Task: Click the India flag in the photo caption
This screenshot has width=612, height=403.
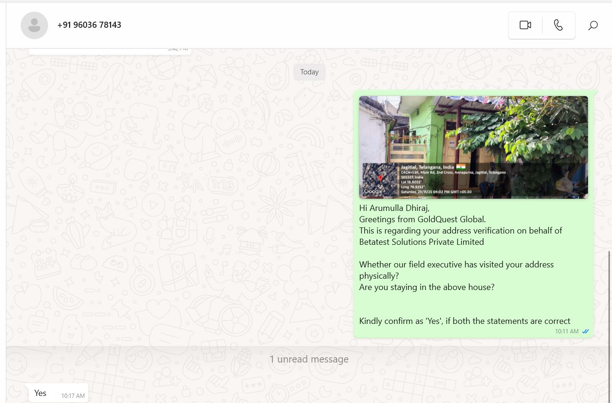Action: tap(461, 167)
